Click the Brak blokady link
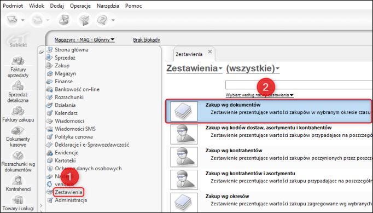This screenshot has width=373, height=213. [147, 40]
